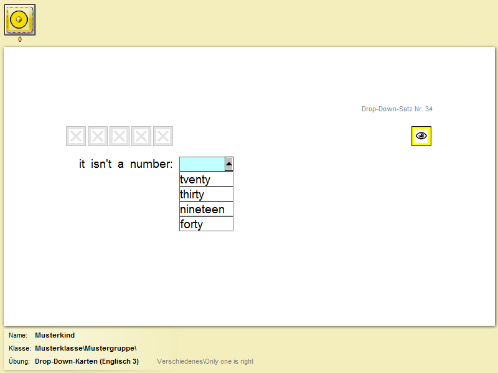This screenshot has width=498, height=373.
Task: Toggle the yellow eye solution icon
Action: (x=421, y=136)
